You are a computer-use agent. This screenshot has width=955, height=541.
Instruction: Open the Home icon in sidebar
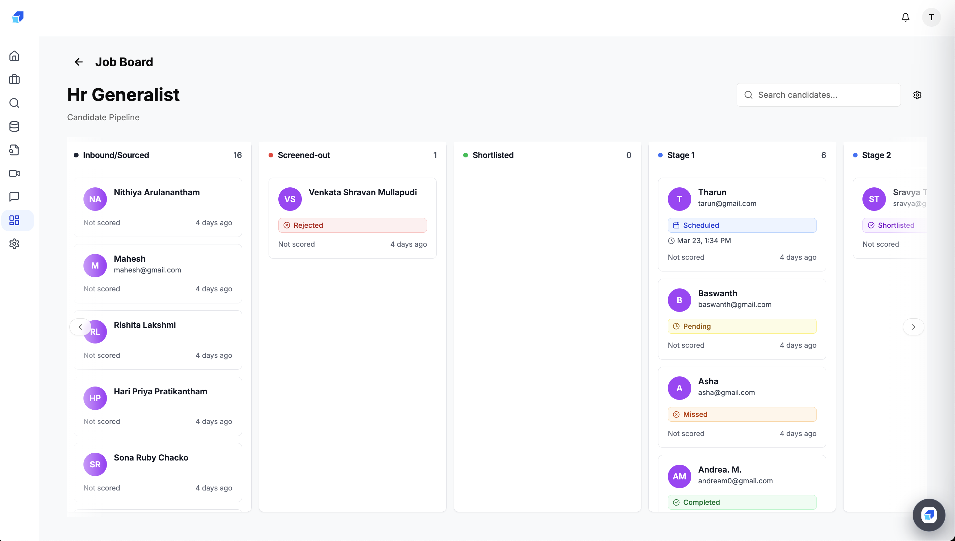14,55
